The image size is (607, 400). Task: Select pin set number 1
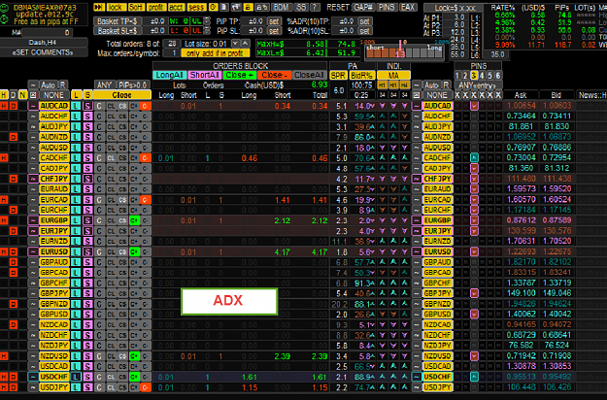pos(457,76)
